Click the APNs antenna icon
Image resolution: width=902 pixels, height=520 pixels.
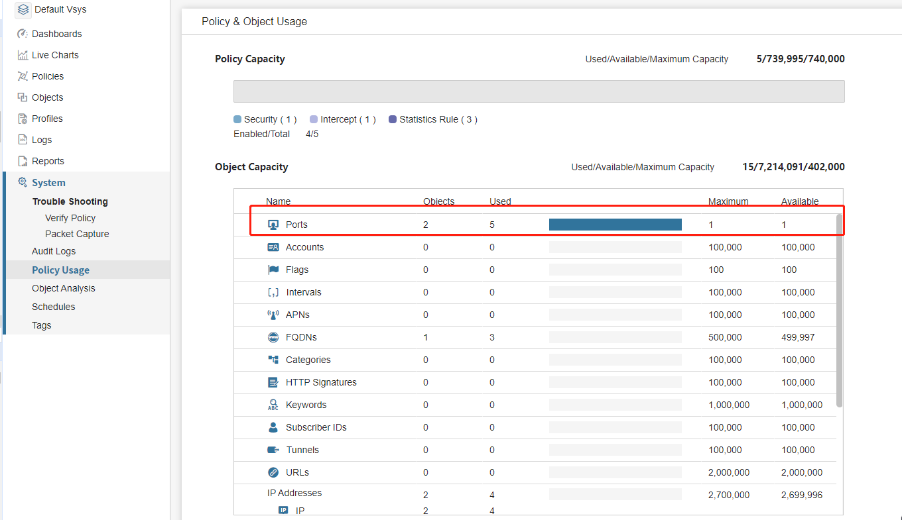pyautogui.click(x=273, y=315)
